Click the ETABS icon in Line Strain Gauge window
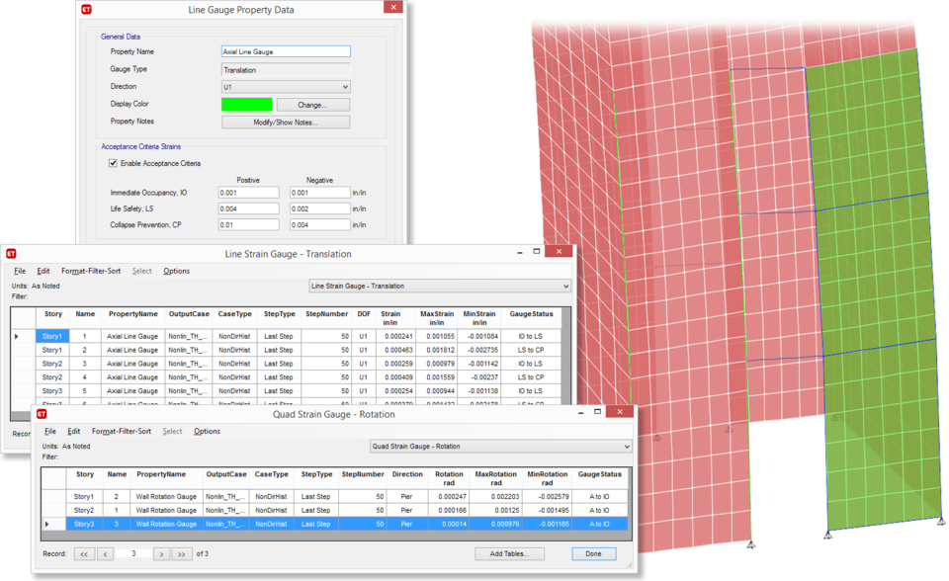Viewport: 949px width, 581px height. (x=13, y=254)
